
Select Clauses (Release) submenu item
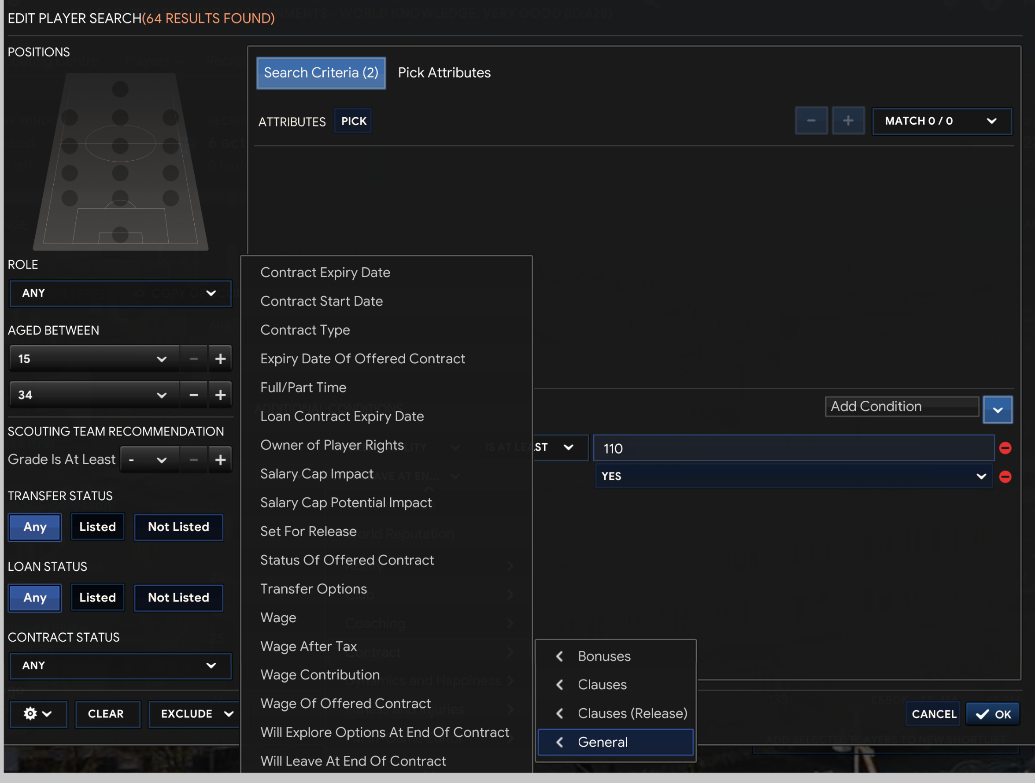[632, 713]
